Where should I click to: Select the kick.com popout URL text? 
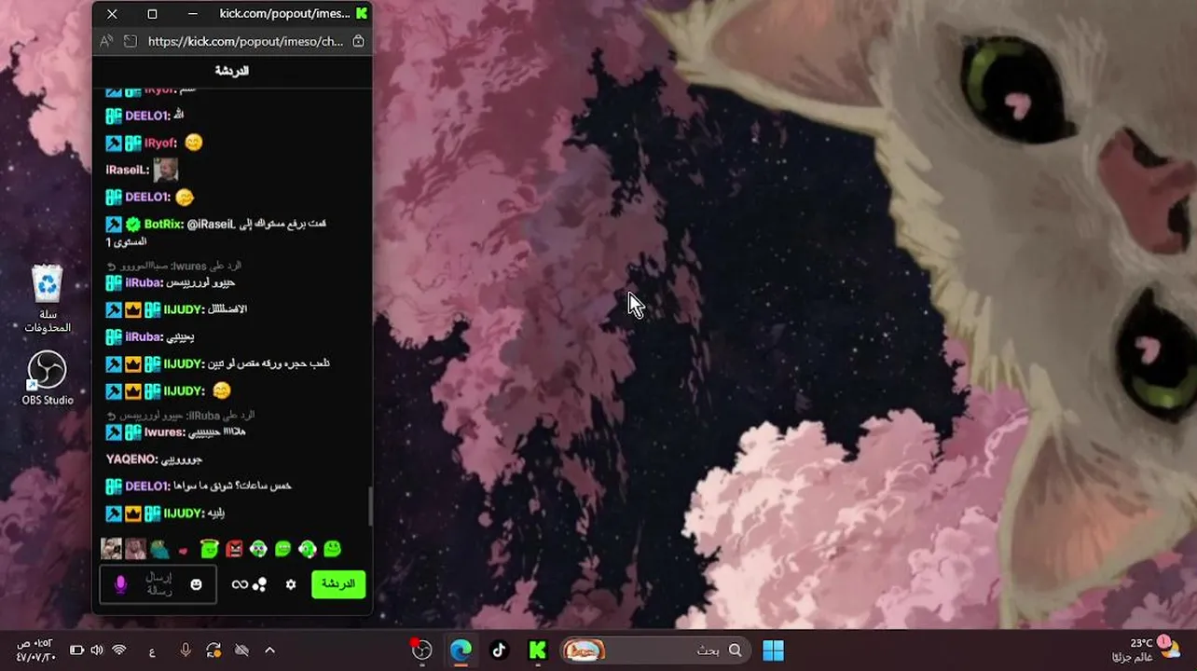(244, 41)
